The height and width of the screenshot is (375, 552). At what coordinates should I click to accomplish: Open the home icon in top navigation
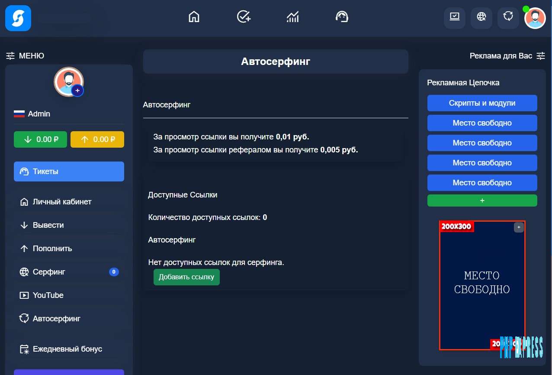(x=194, y=17)
